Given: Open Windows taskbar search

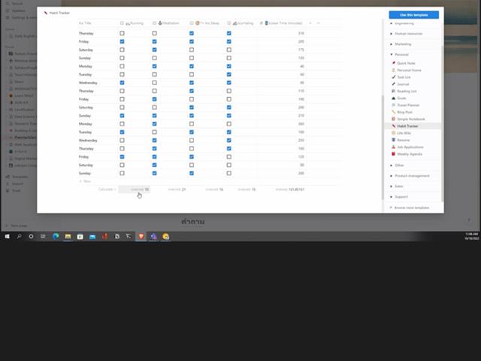Looking at the screenshot, I should point(19,236).
